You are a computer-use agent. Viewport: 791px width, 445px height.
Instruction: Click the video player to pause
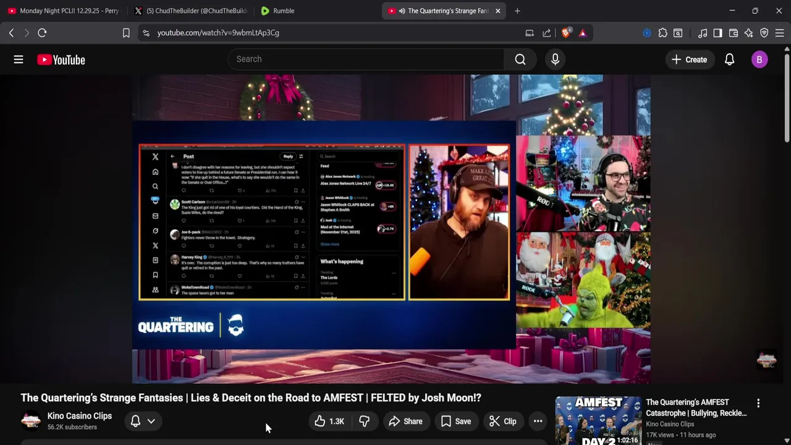pos(391,229)
